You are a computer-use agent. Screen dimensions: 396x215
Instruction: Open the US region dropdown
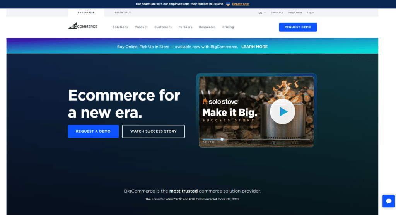pos(262,13)
